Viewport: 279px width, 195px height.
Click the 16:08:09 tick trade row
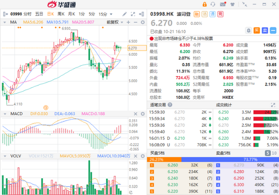(180, 145)
